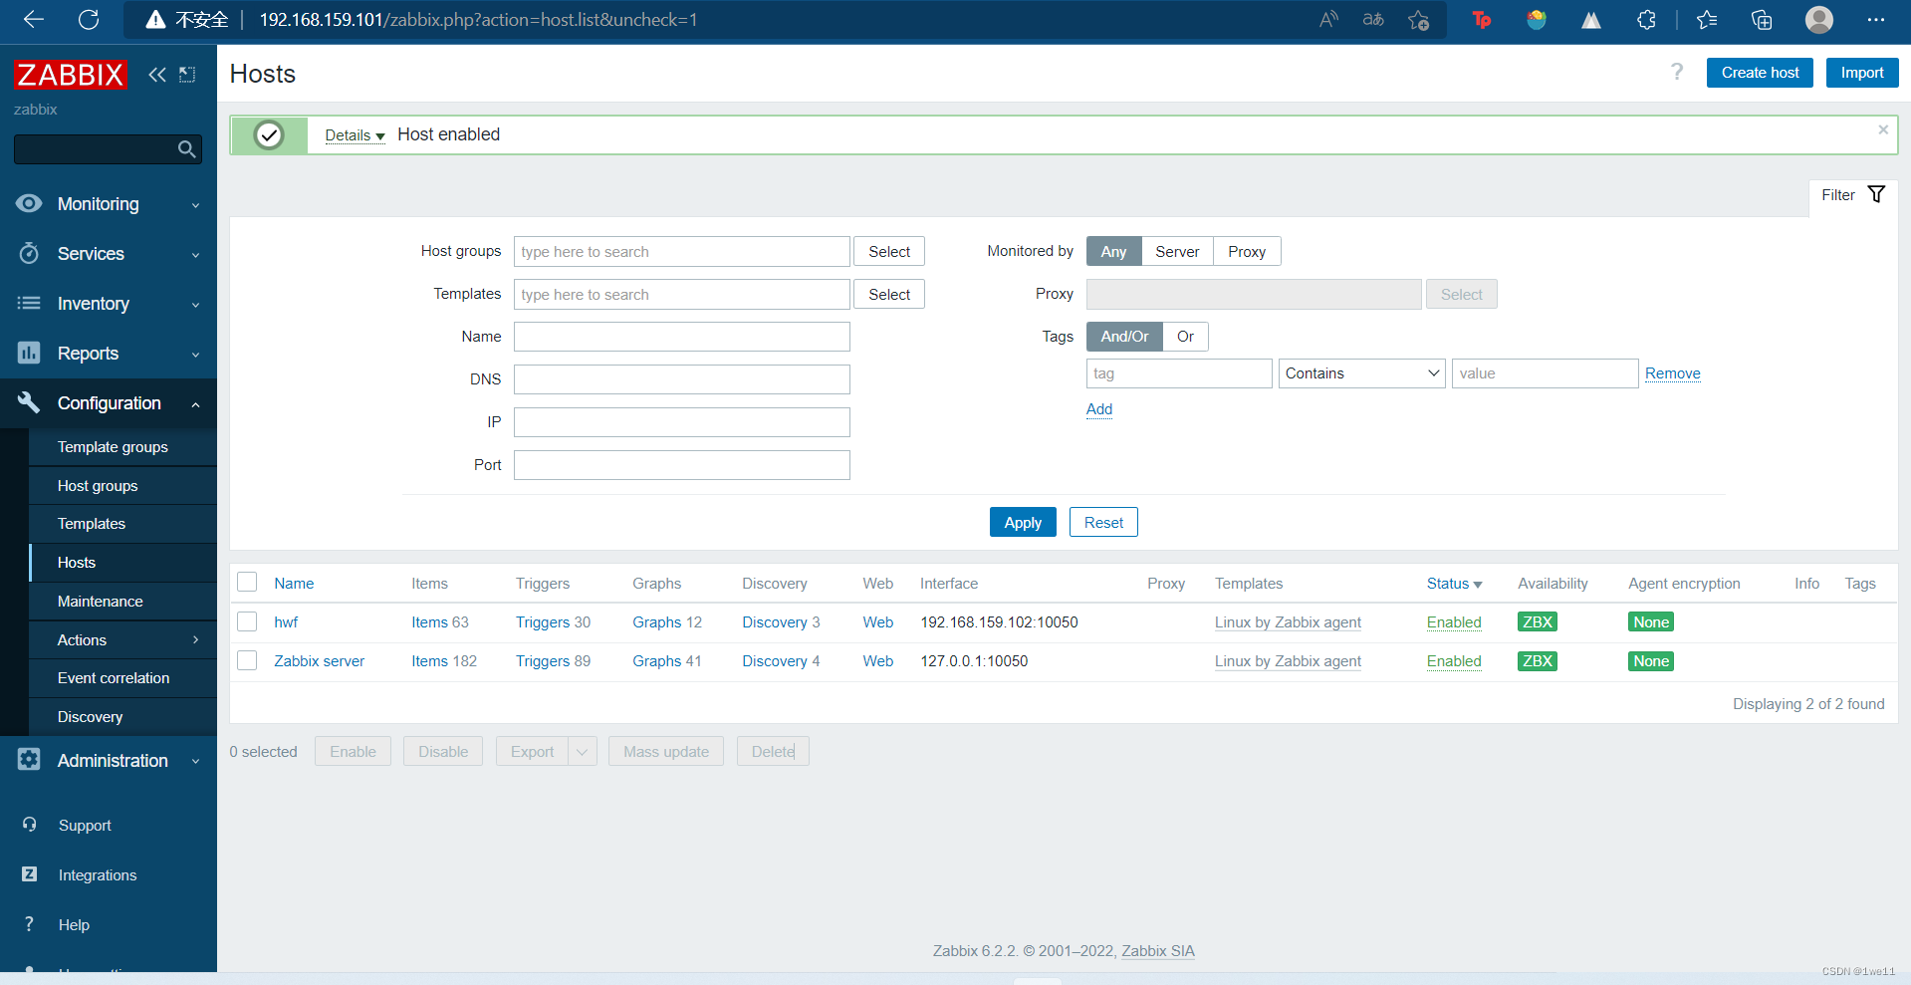Select Server for Monitored by

pos(1177,251)
